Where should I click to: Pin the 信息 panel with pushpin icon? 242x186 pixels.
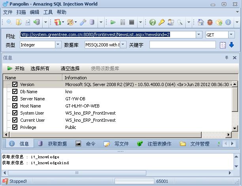227,58
